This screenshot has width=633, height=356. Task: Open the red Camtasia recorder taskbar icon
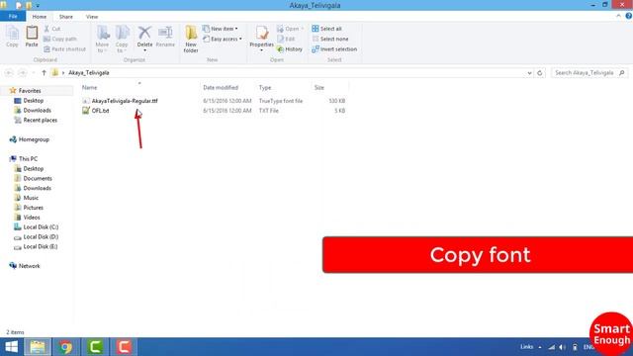[x=124, y=347]
